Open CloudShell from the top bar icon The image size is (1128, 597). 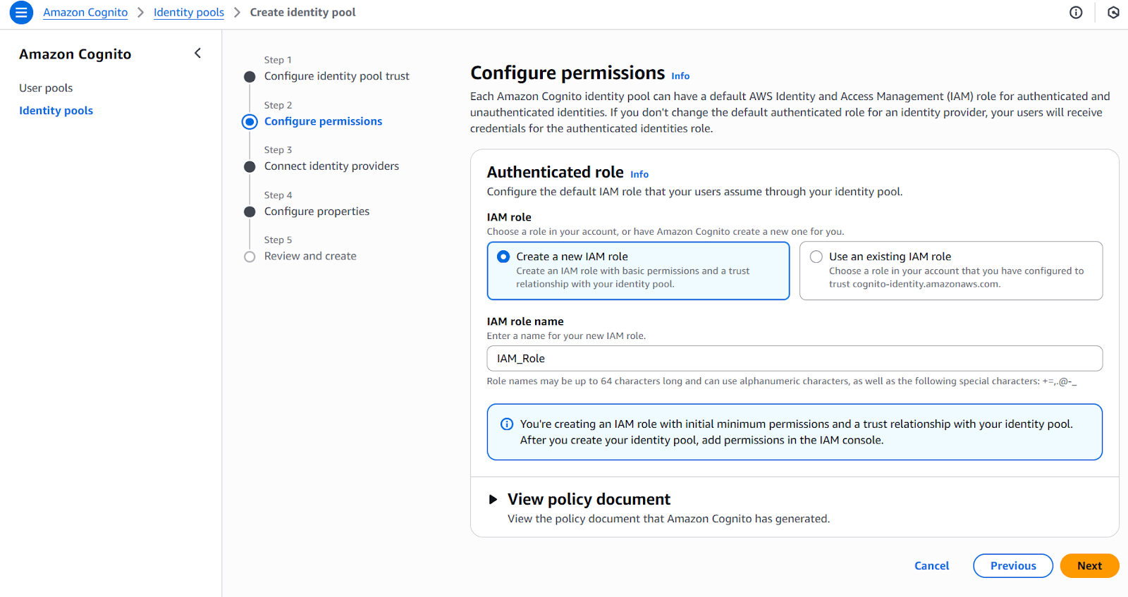pyautogui.click(x=1113, y=13)
